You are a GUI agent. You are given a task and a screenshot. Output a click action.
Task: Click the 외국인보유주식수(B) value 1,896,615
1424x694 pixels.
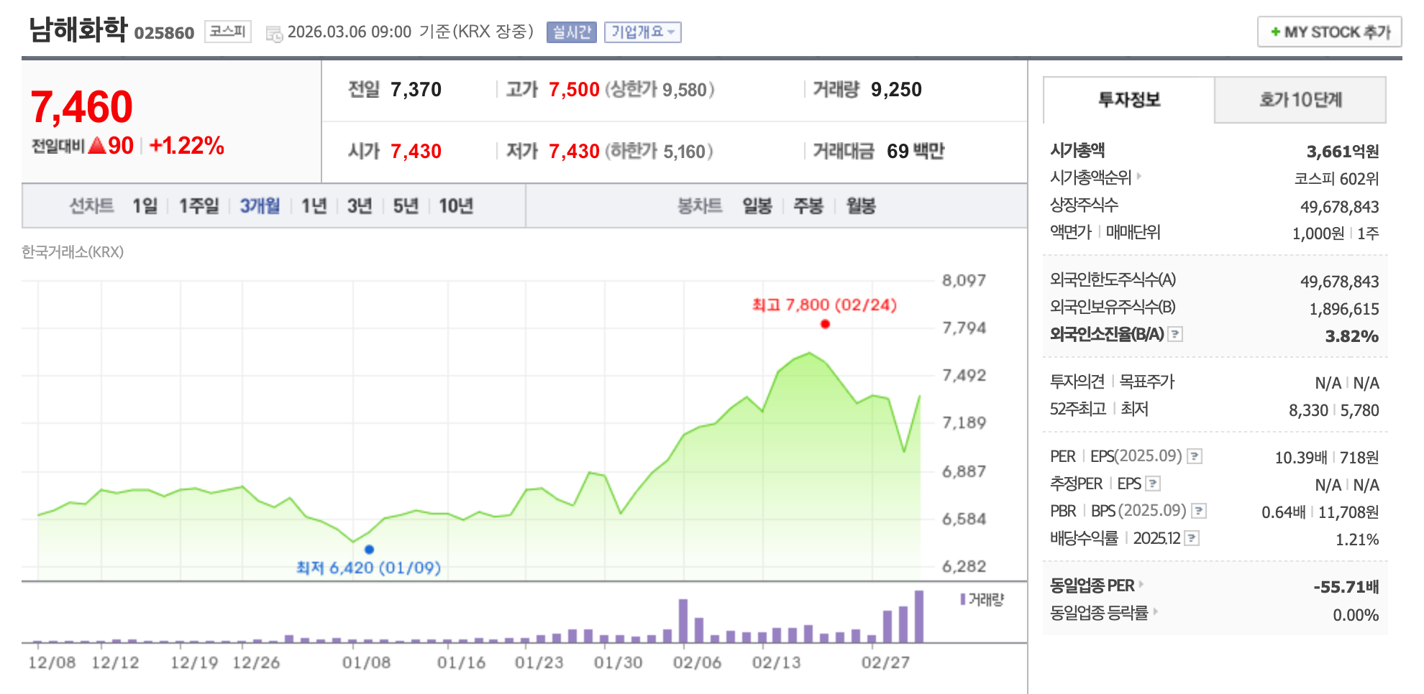(1344, 309)
